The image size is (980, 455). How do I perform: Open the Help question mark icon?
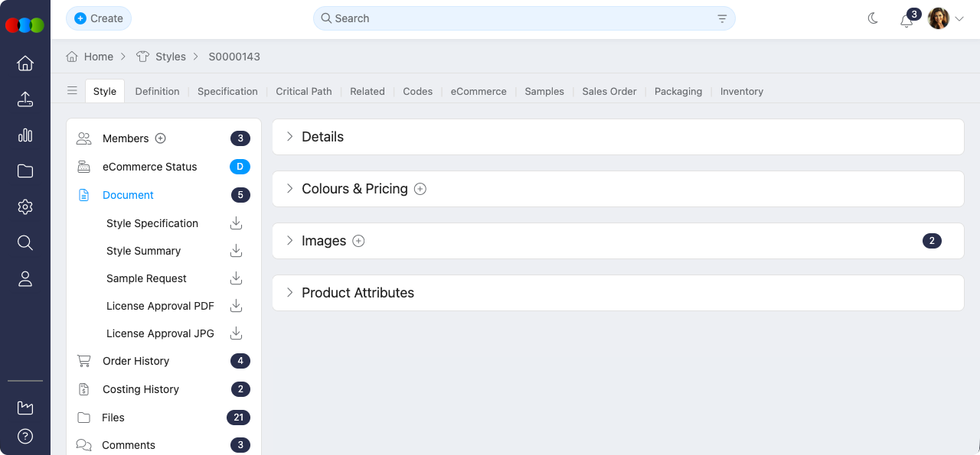tap(25, 437)
